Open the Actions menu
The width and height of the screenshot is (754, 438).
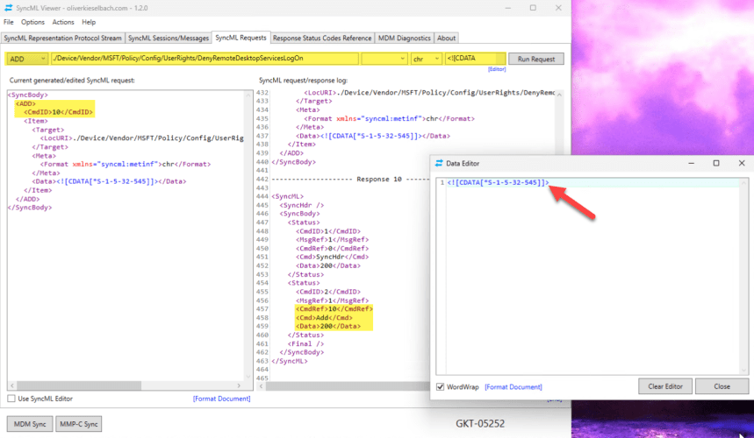click(x=63, y=22)
